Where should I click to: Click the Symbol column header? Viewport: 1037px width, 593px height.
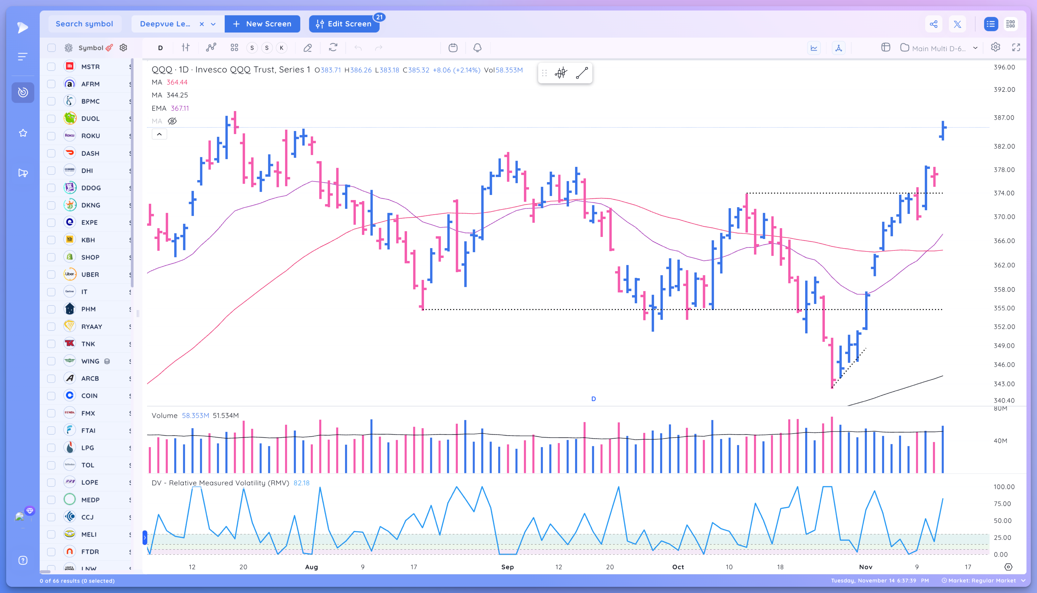click(90, 48)
